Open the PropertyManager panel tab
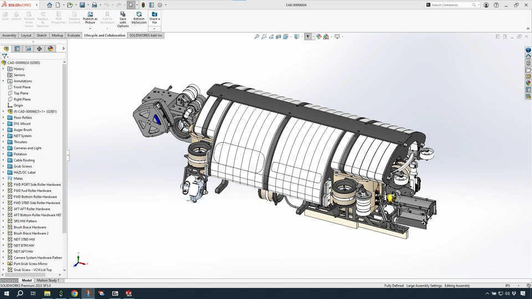 17,49
